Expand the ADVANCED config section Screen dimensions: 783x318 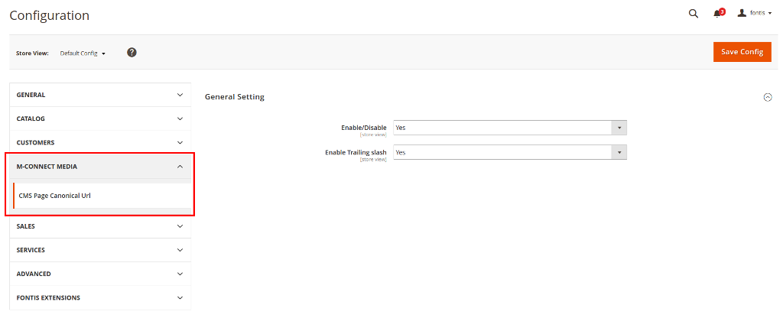(100, 274)
